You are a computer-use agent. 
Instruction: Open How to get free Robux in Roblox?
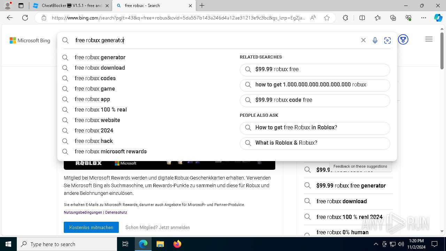[315, 128]
